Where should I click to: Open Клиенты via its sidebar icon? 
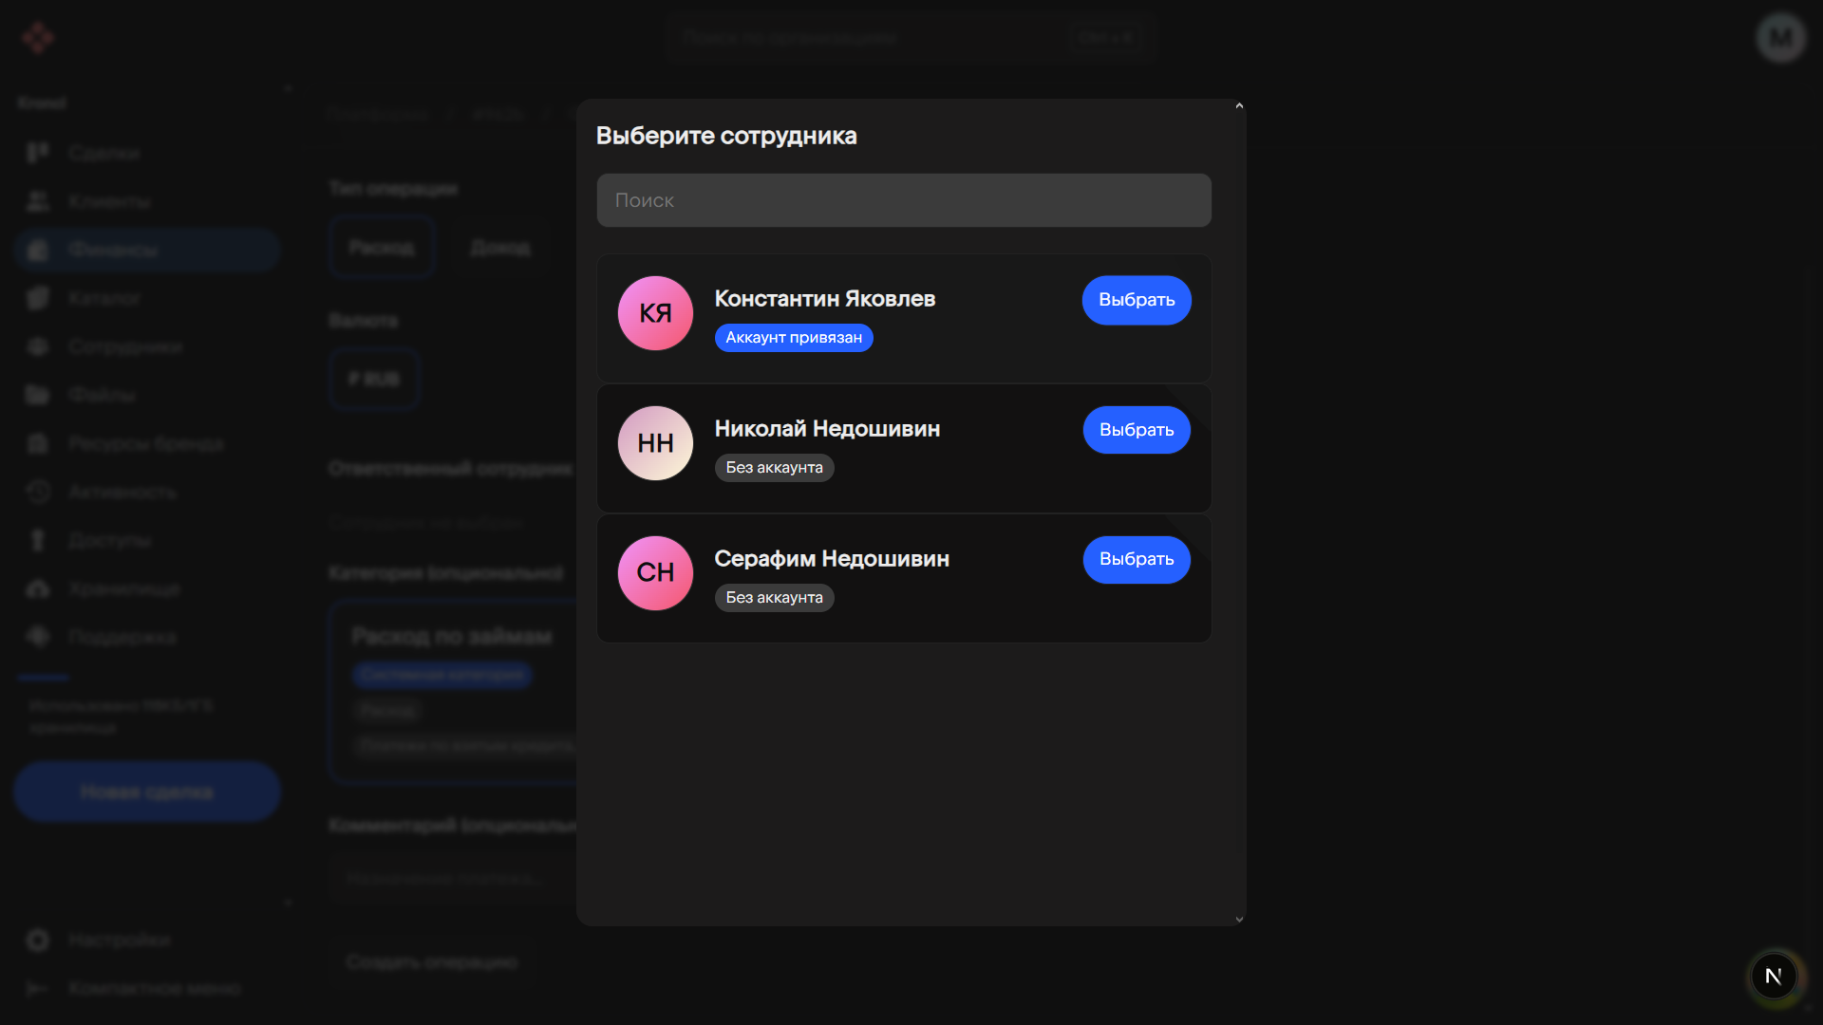pos(38,201)
